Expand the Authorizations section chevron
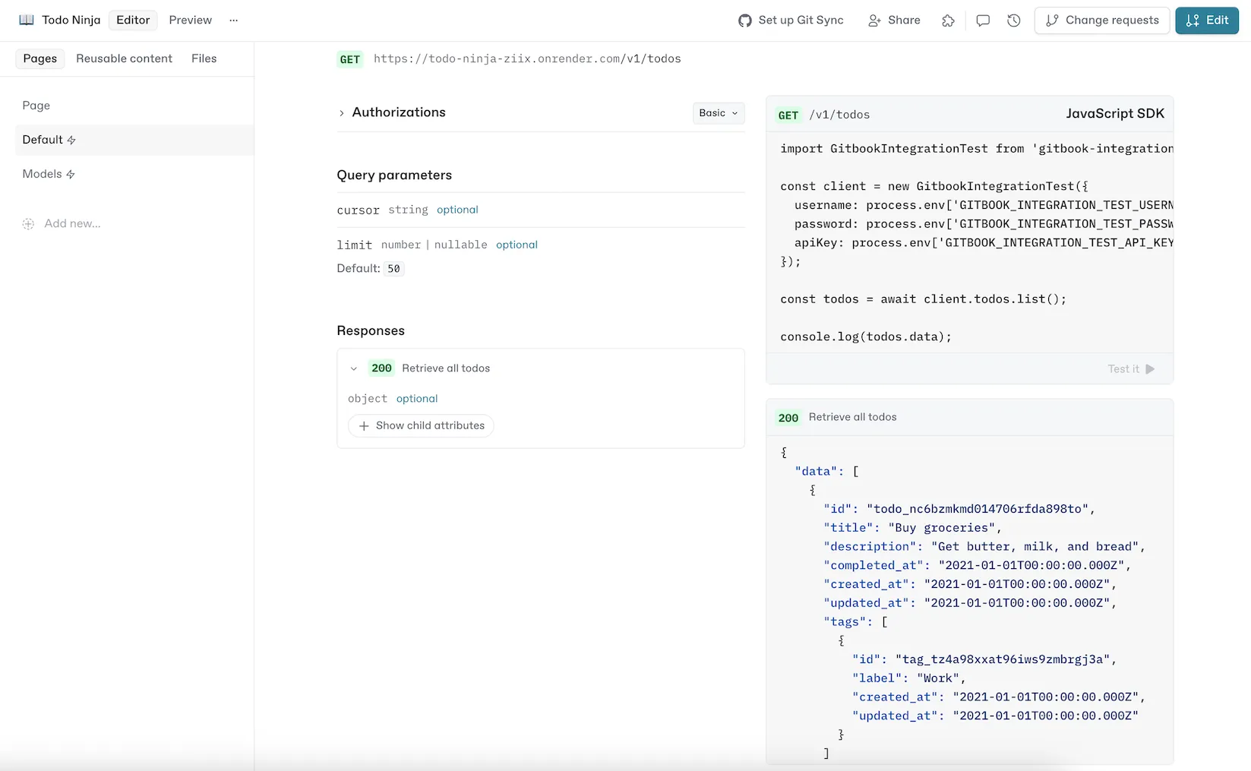Image resolution: width=1251 pixels, height=771 pixels. pos(342,112)
